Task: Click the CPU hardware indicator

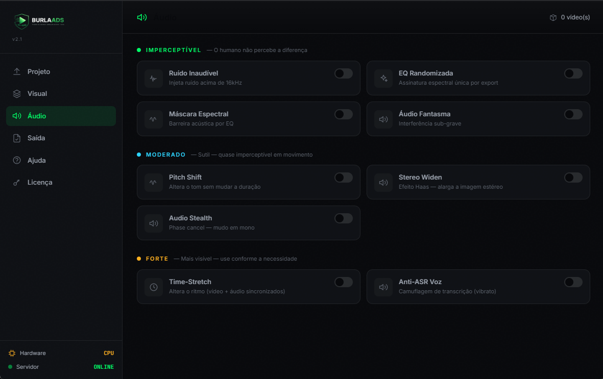Action: tap(109, 353)
